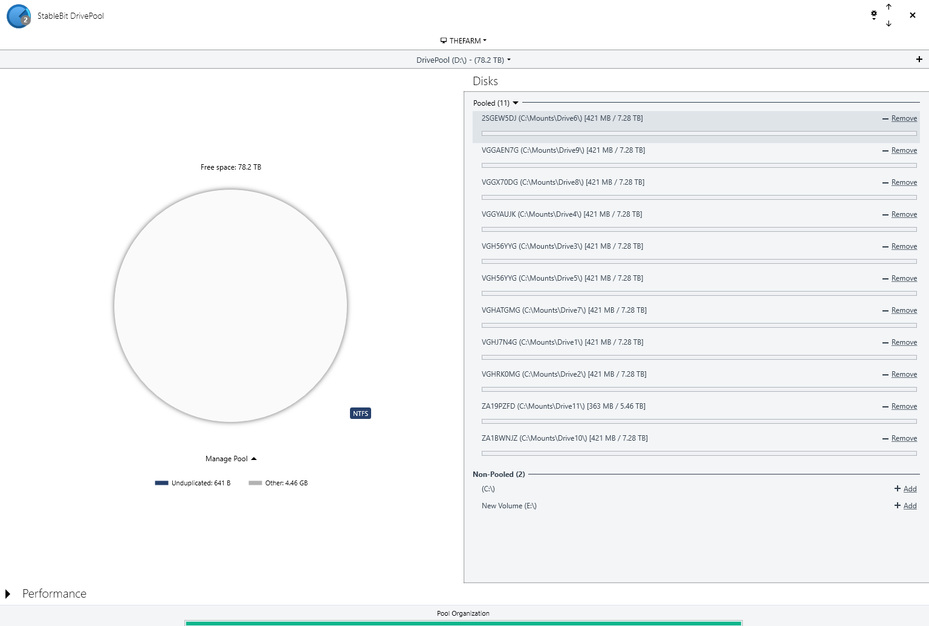Viewport: 929px width, 626px height.
Task: Open the DrivePool (D:\) pool selector
Action: (464, 60)
